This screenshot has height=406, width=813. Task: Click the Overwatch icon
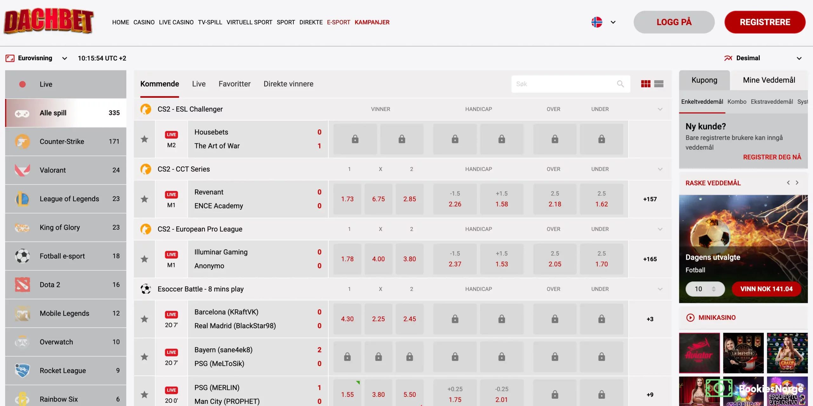tap(22, 342)
